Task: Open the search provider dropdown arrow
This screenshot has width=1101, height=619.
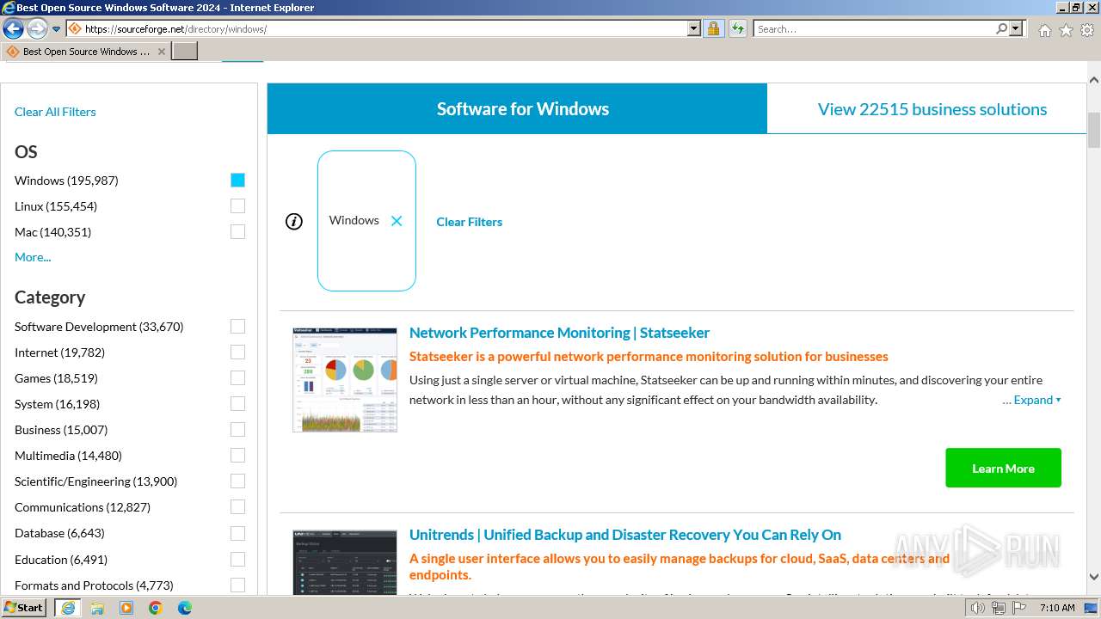Action: tap(1016, 28)
